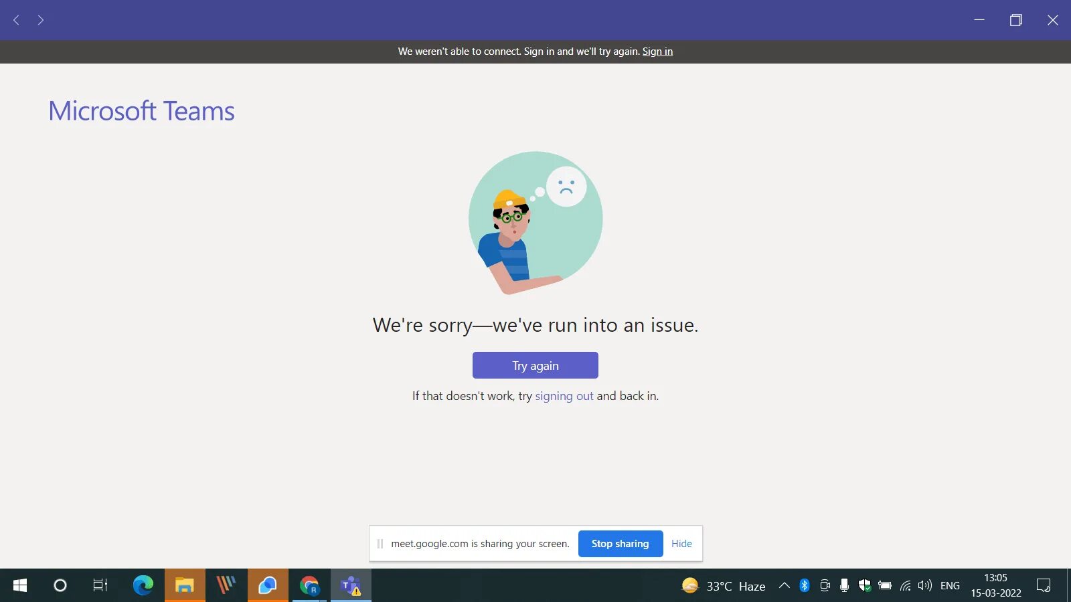Viewport: 1071px width, 602px height.
Task: Click the Show desktop sliver at taskbar edge
Action: (1069, 586)
